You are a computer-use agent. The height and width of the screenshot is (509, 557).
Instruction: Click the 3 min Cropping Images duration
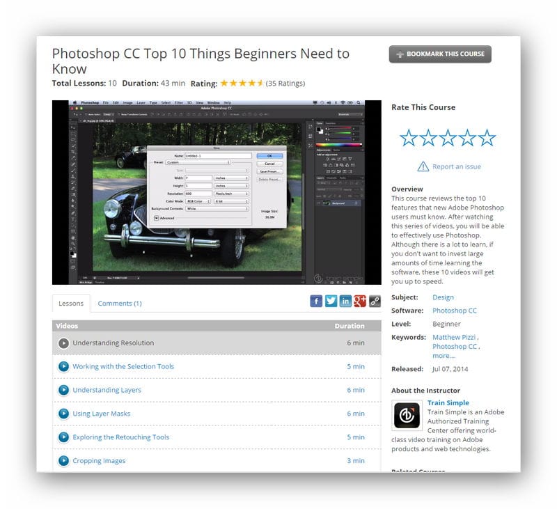pyautogui.click(x=356, y=461)
